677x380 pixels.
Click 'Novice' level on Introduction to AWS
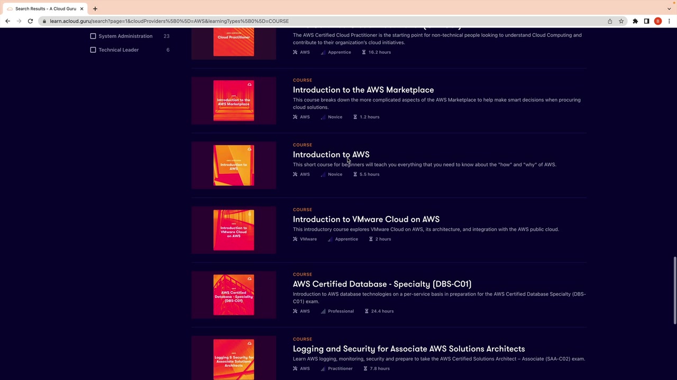(x=335, y=174)
